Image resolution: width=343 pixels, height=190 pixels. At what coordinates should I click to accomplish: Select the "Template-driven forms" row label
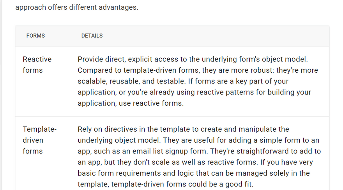coord(39,140)
